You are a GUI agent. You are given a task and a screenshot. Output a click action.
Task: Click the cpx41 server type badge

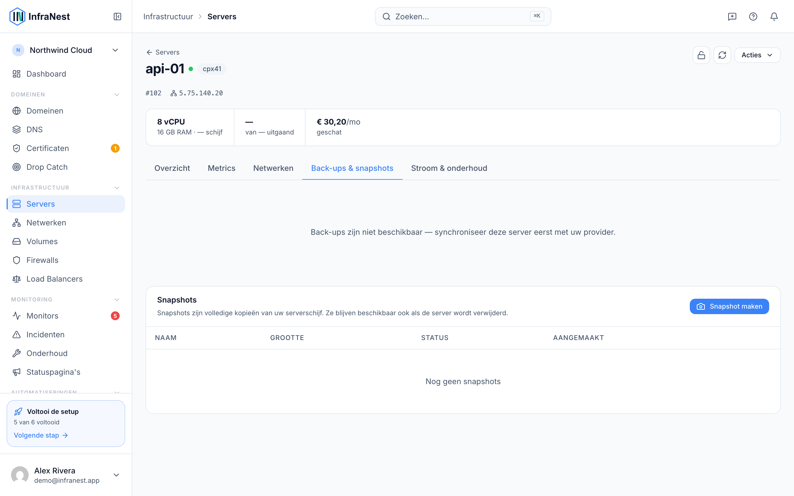pyautogui.click(x=212, y=69)
